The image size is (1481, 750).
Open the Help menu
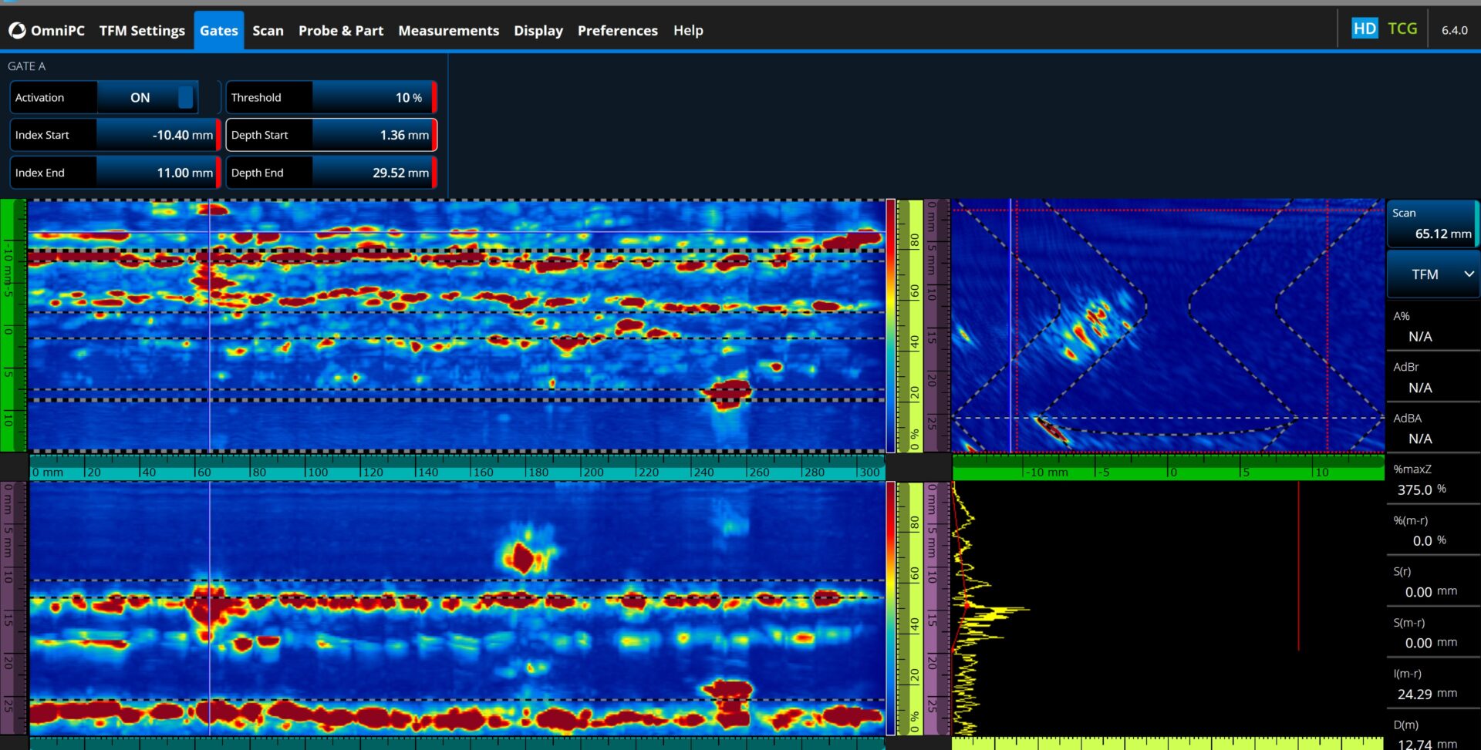(687, 31)
